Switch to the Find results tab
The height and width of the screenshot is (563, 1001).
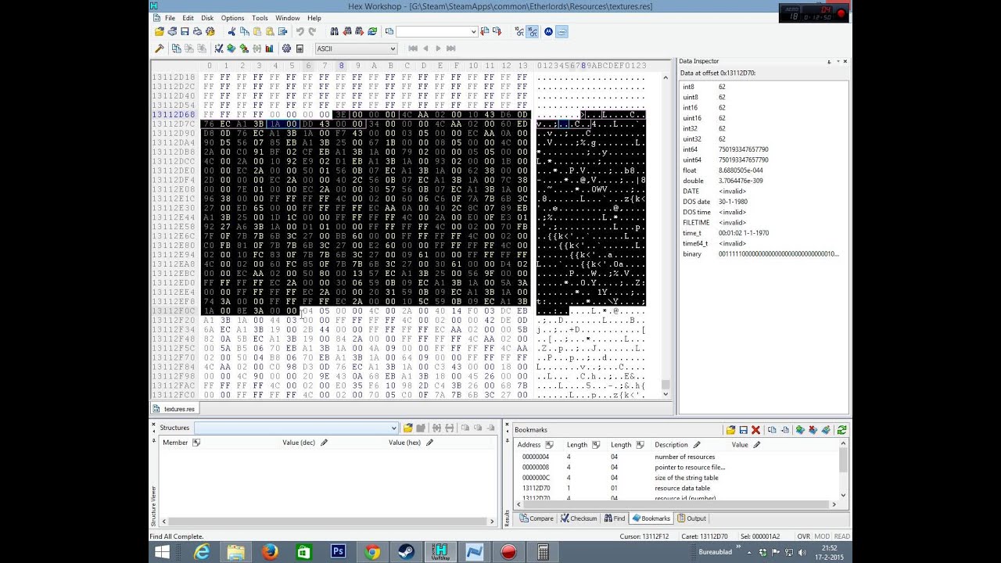[615, 518]
